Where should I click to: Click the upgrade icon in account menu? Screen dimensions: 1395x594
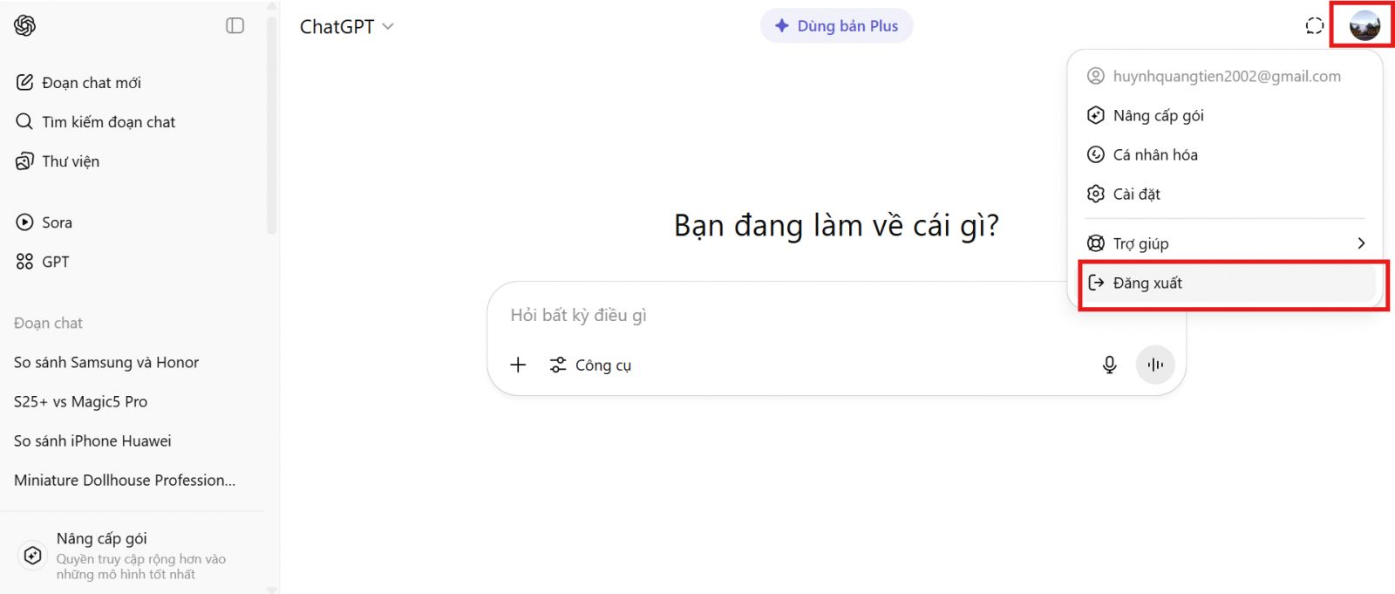(x=1096, y=115)
